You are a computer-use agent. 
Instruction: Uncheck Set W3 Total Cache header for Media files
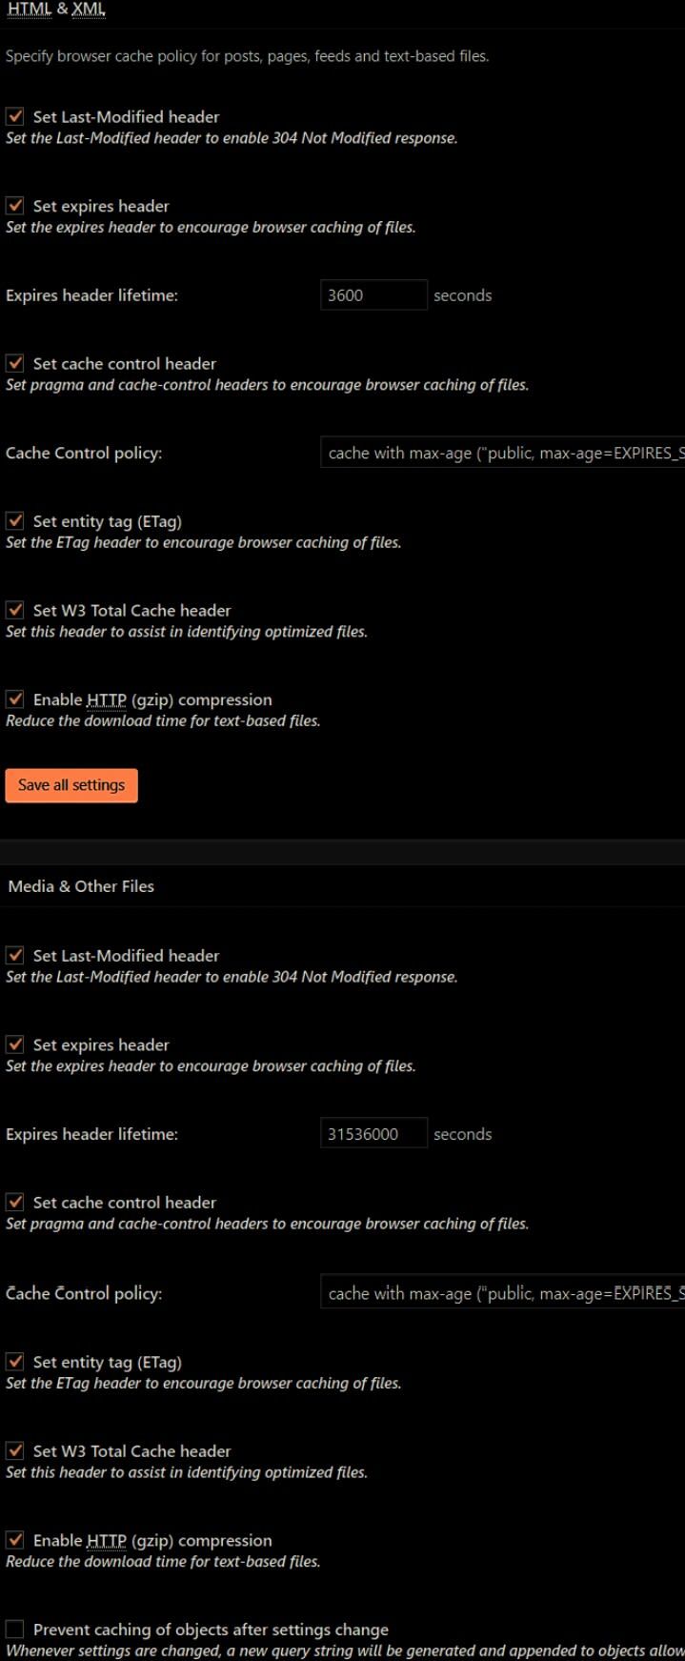tap(15, 1450)
